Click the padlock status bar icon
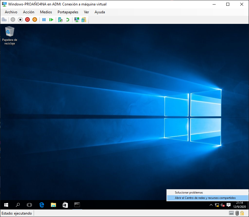249x217 pixels. point(242,213)
